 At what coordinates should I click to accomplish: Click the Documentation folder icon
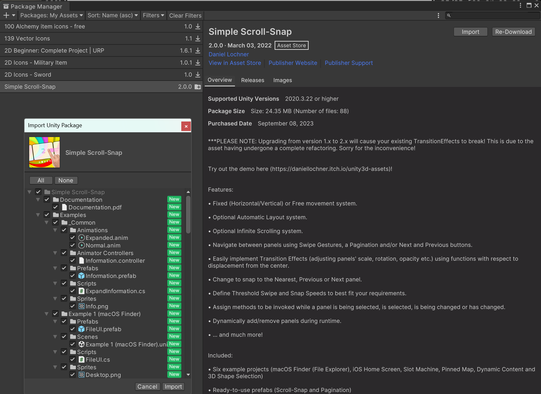coord(56,200)
